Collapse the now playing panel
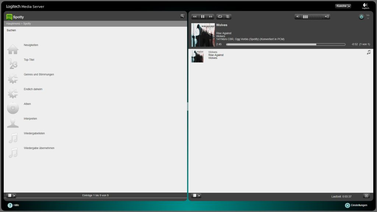This screenshot has height=212, width=377. tap(368, 17)
